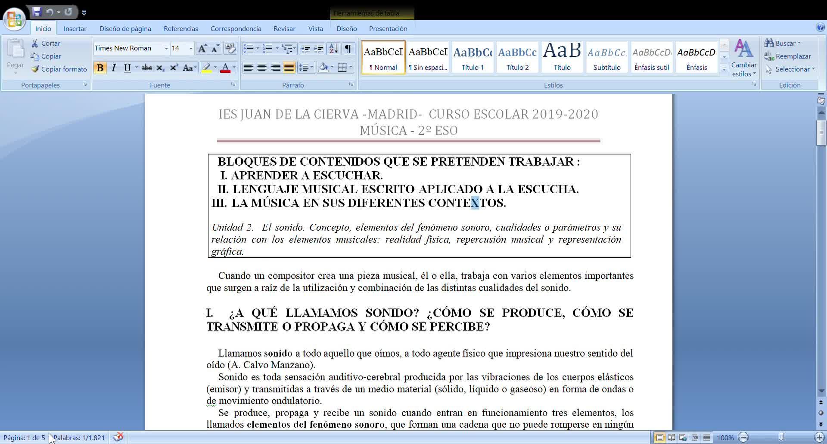The height and width of the screenshot is (444, 827).
Task: Click the Save icon in quick access toolbar
Action: pyautogui.click(x=37, y=12)
